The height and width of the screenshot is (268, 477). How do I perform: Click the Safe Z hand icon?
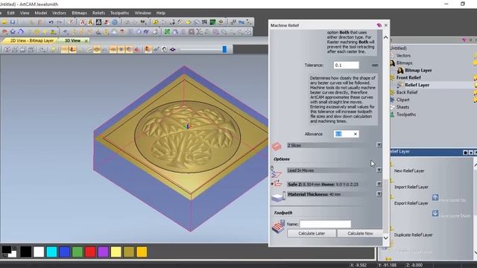pyautogui.click(x=277, y=184)
